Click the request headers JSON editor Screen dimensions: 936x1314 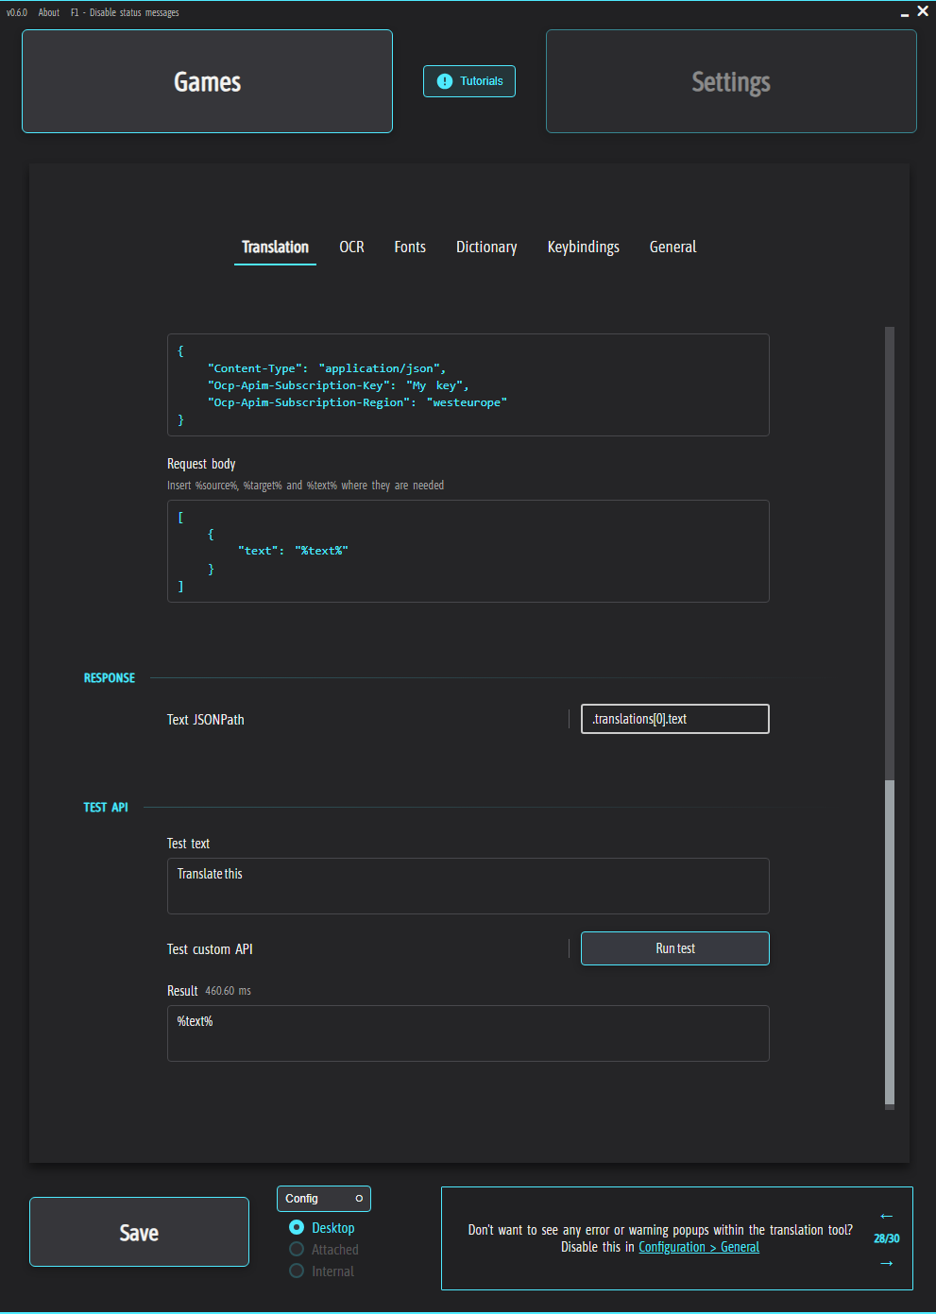coord(468,384)
